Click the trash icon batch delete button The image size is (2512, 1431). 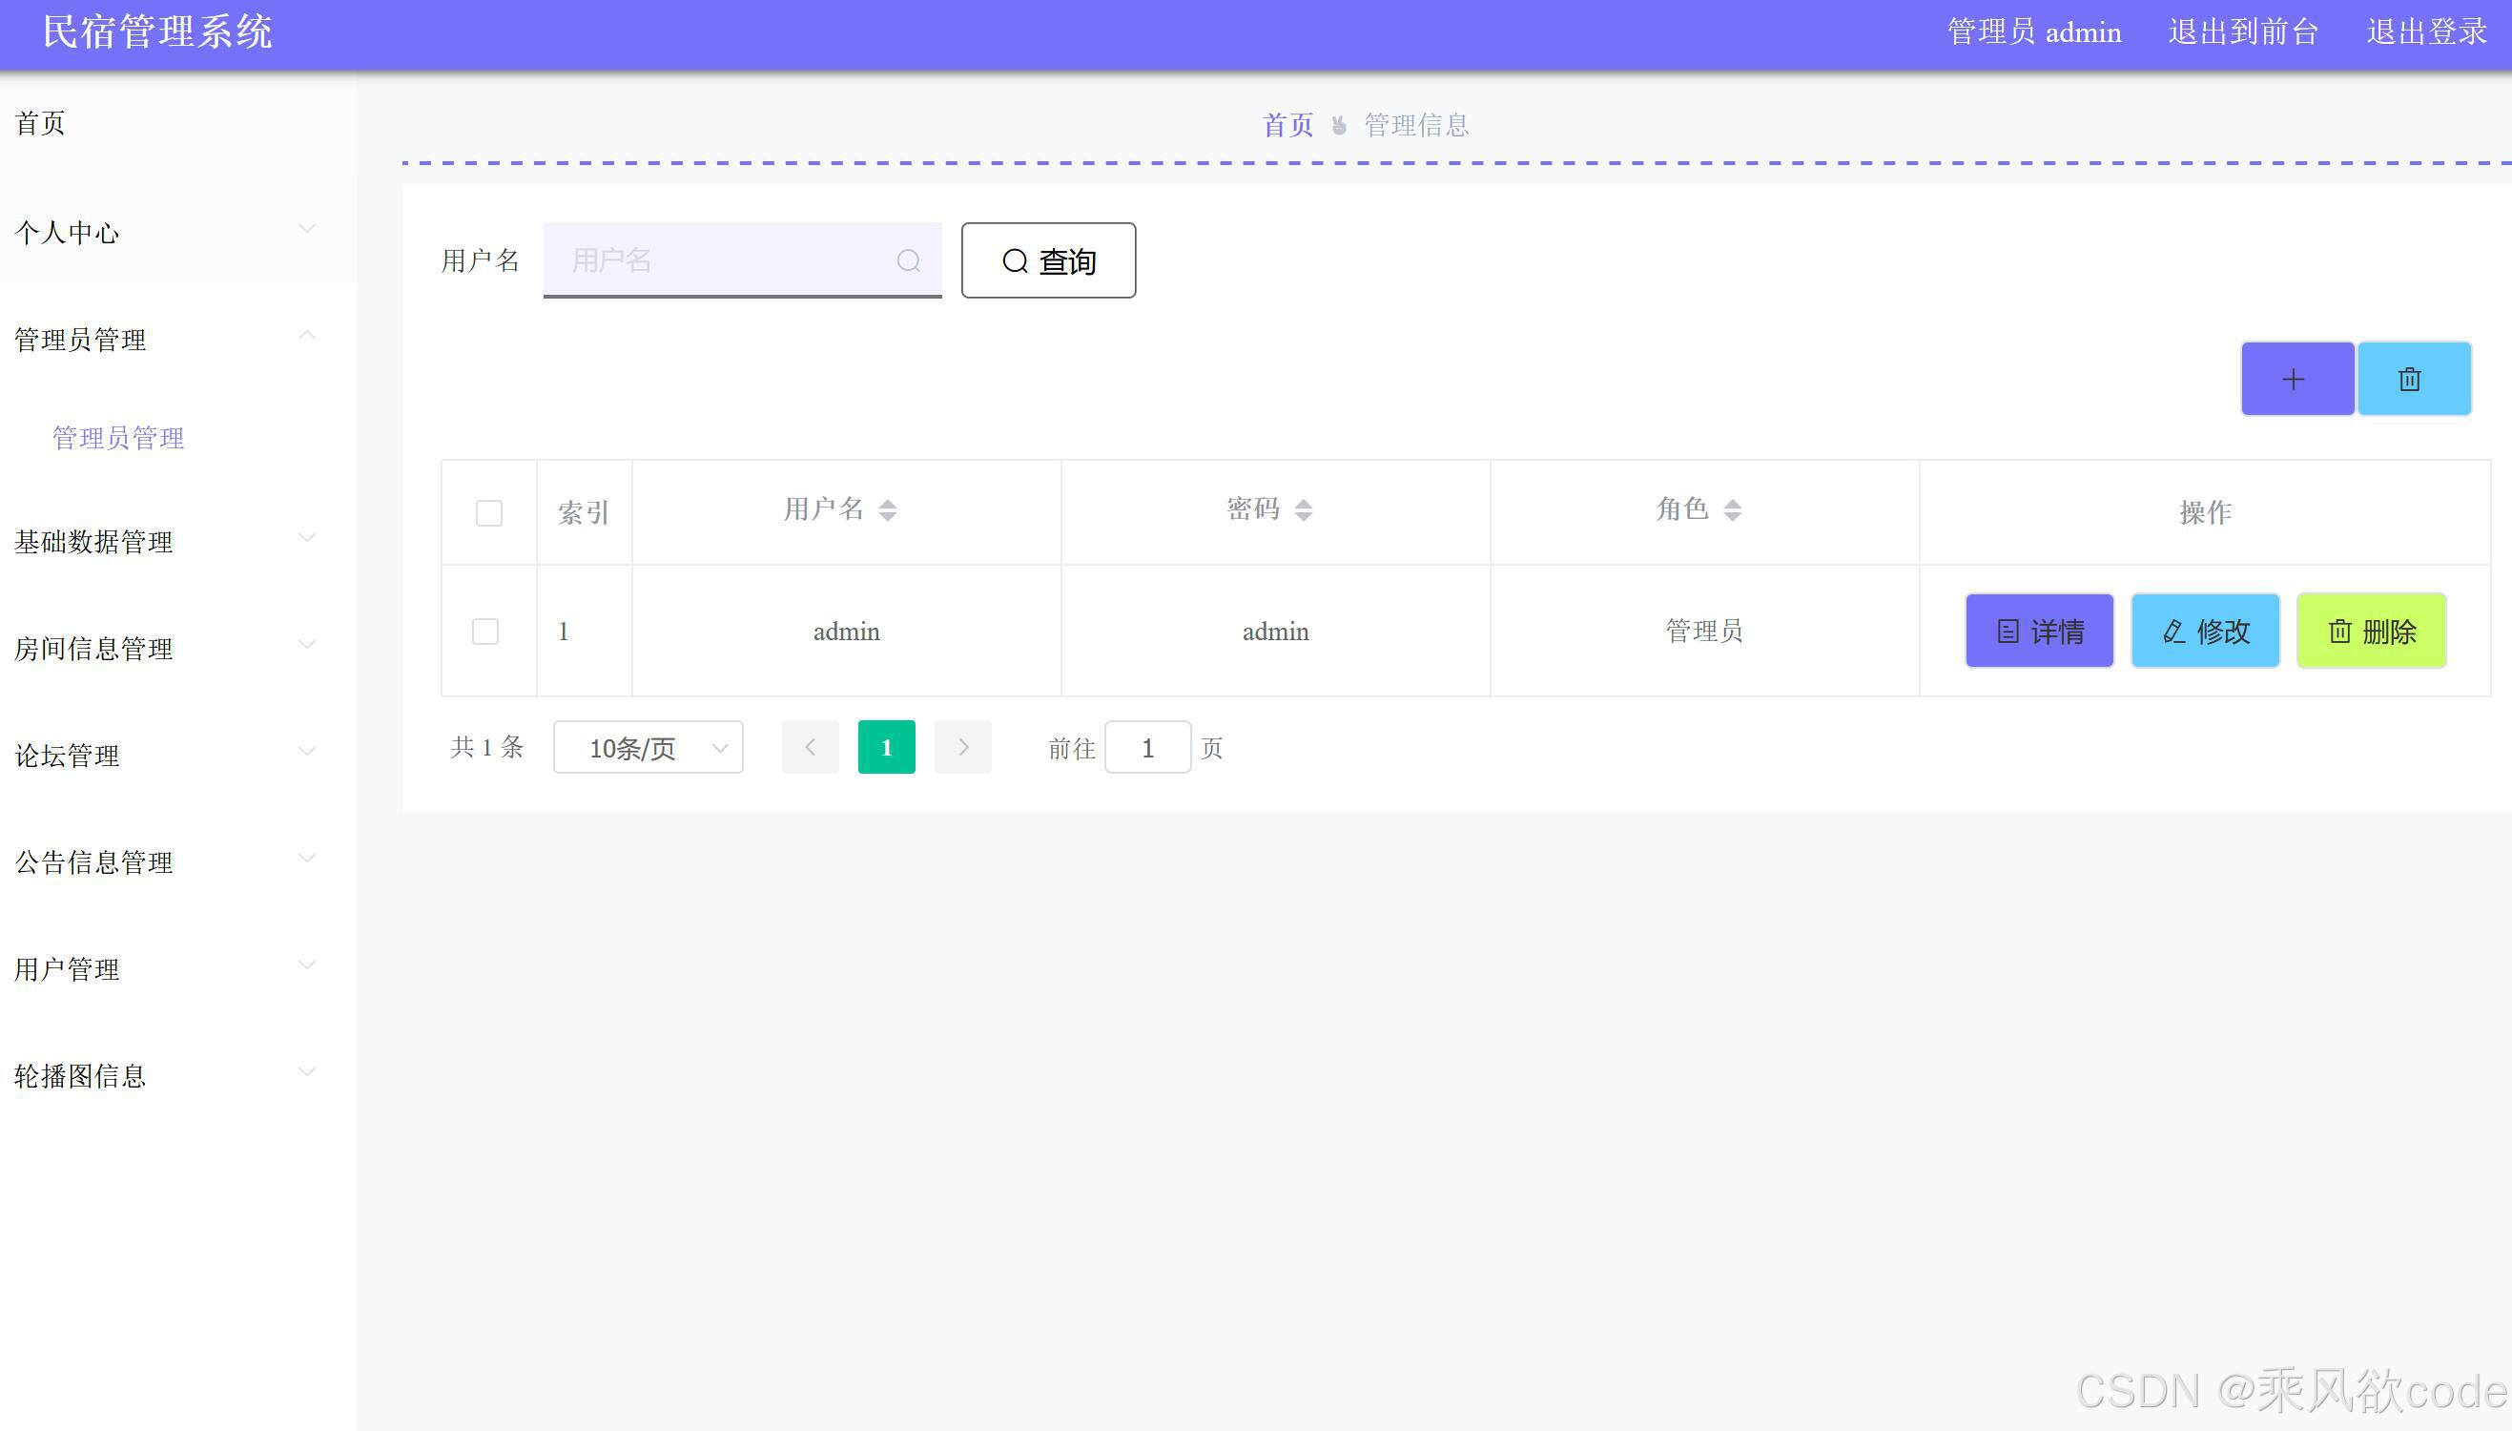pyautogui.click(x=2413, y=380)
